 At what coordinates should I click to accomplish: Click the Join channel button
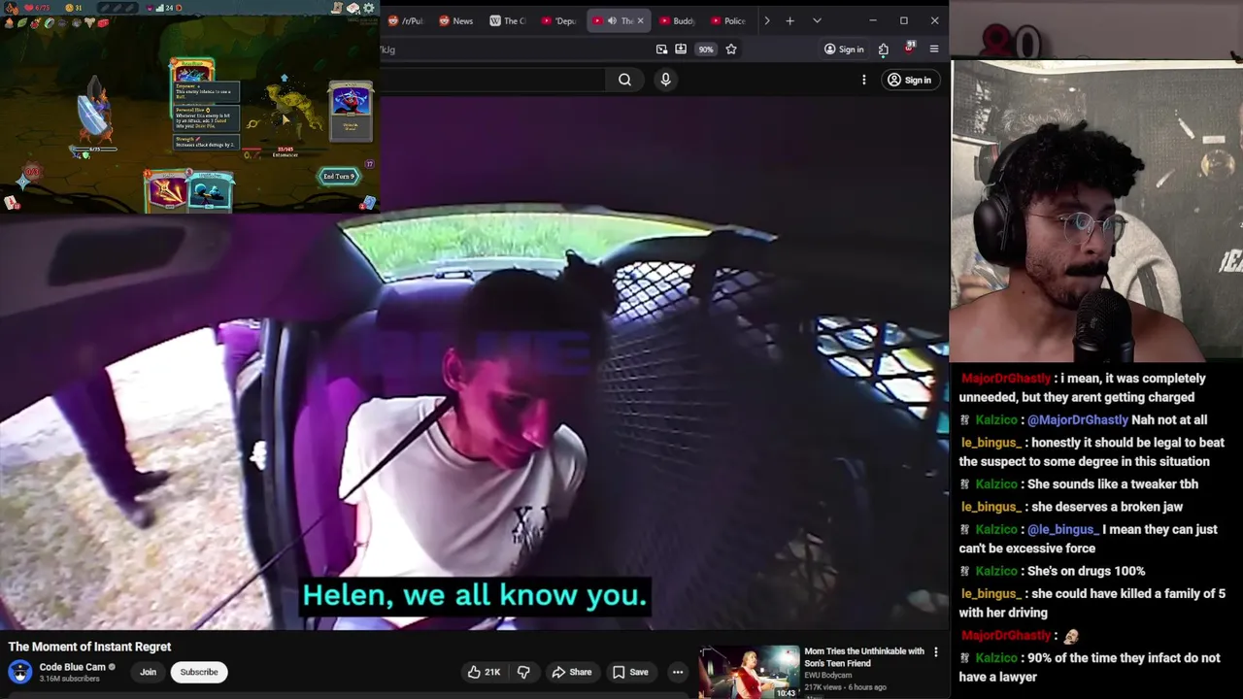pos(148,672)
